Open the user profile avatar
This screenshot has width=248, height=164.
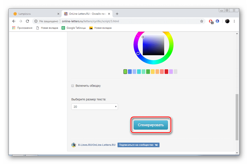(x=227, y=21)
